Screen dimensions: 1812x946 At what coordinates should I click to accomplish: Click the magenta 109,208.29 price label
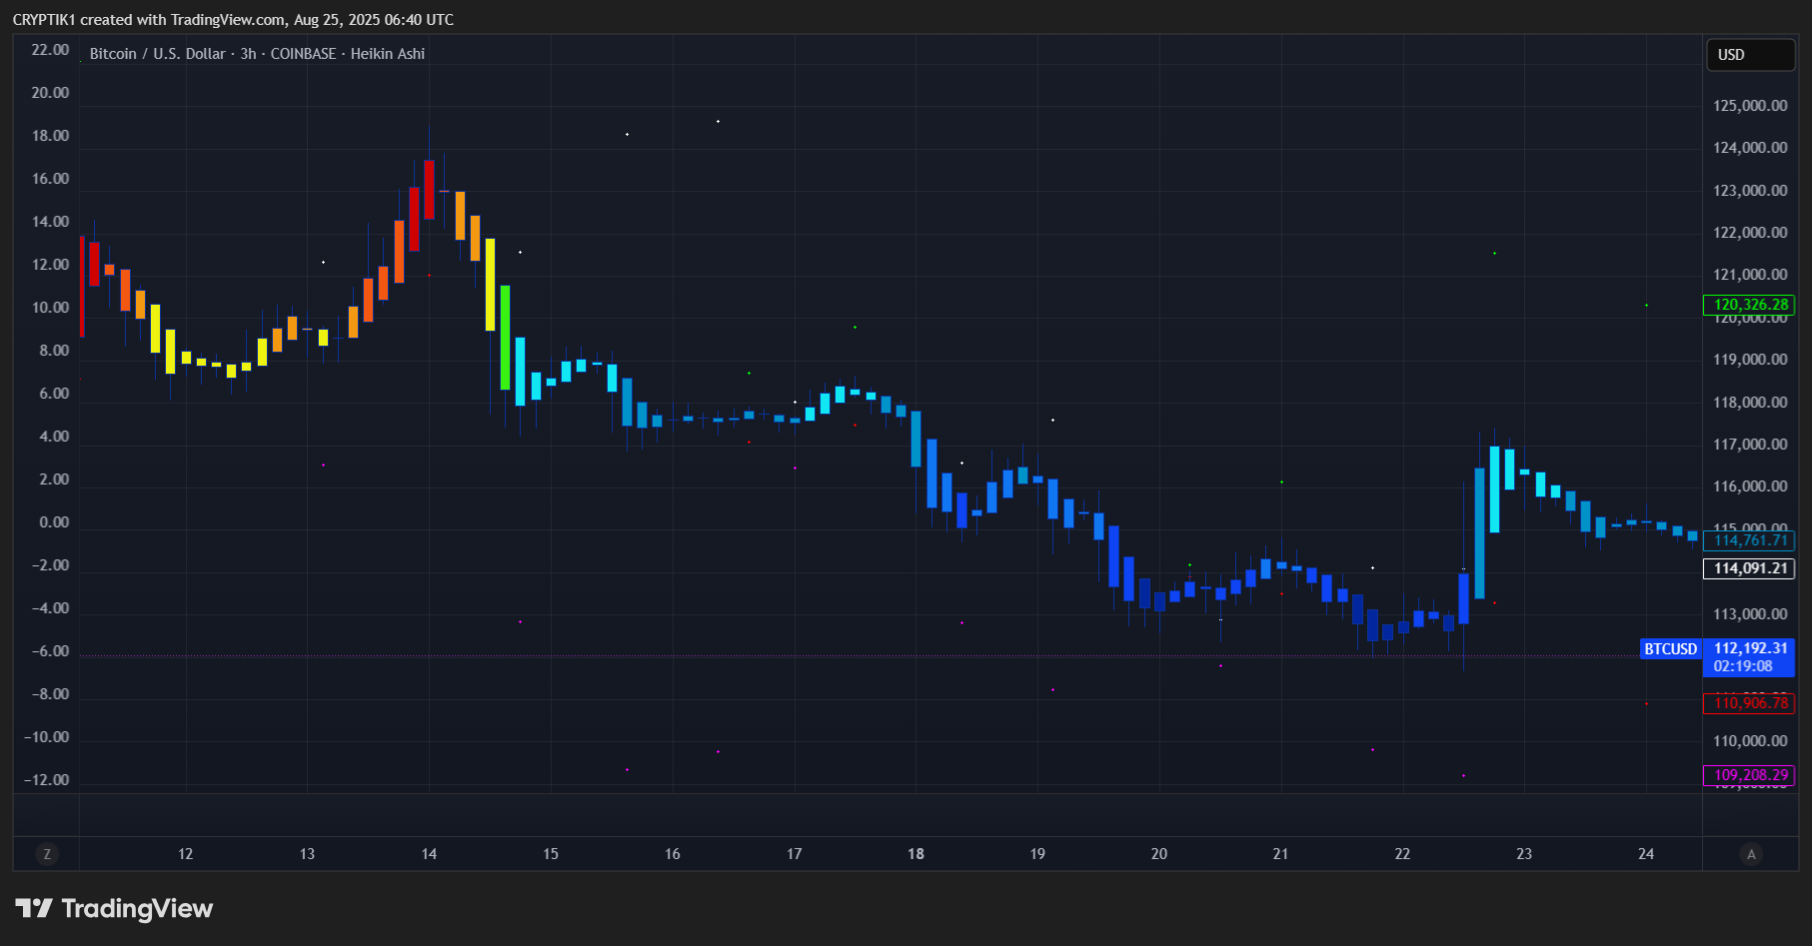tap(1749, 775)
